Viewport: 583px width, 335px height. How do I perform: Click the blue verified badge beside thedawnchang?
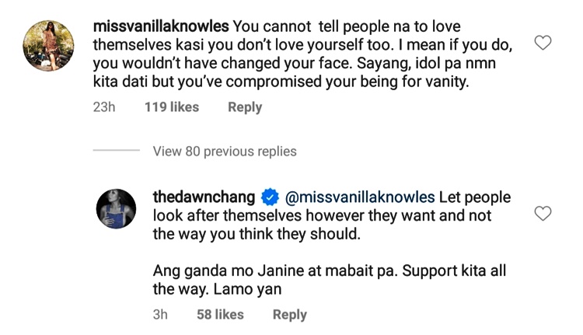click(270, 197)
